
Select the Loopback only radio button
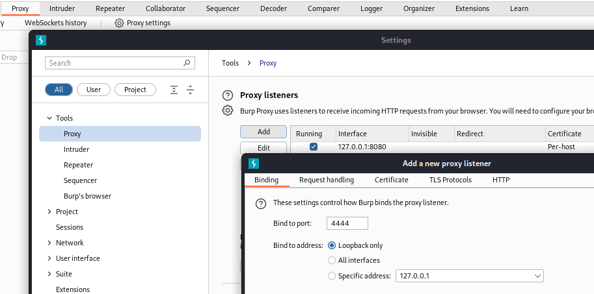pos(332,245)
